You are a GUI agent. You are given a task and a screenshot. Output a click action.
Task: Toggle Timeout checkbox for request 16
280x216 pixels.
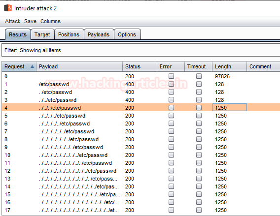199,202
